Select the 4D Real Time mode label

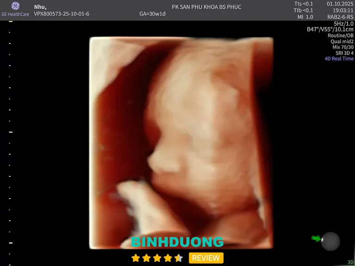tap(339, 59)
